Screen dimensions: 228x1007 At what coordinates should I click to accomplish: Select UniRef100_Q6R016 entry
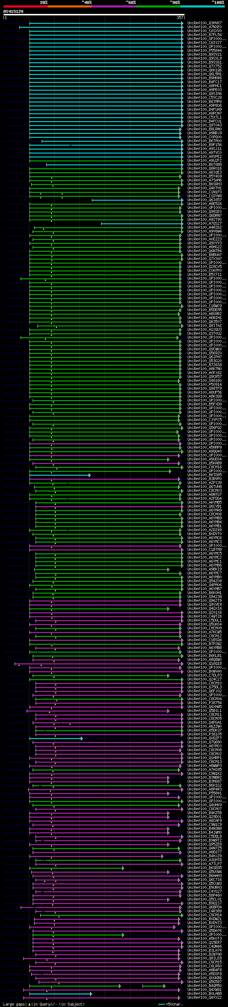pos(204,169)
